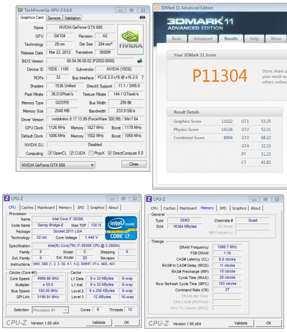The image size is (287, 332).
Task: Open the Mainboard tab in left CPU-Z
Action: [x=46, y=207]
